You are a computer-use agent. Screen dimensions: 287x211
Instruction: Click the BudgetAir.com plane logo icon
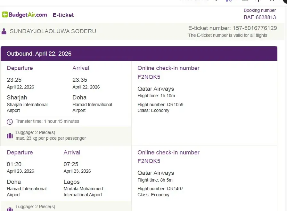tap(5, 15)
